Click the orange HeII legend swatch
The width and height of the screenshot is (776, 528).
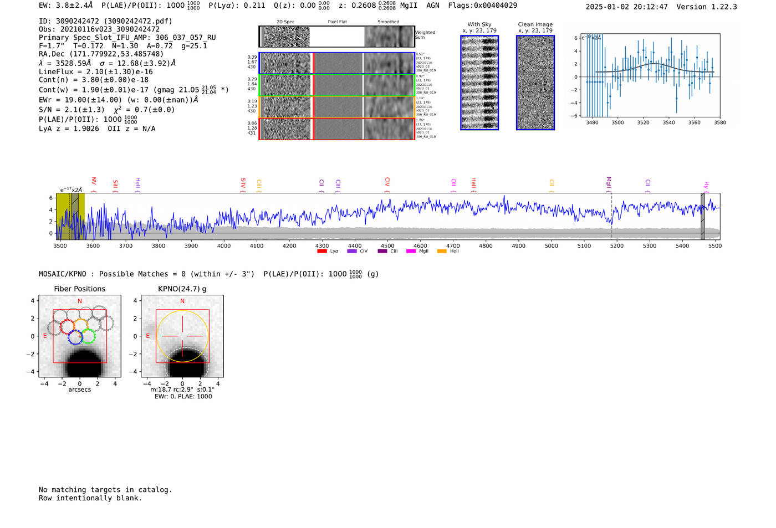442,251
